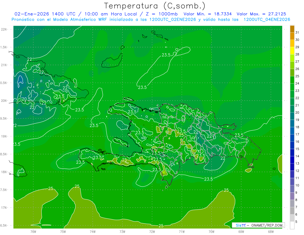Click the "1200UTC_04ENE2026" valid-until time text
Viewport: 304px width, 235px height.
pyautogui.click(x=267, y=20)
